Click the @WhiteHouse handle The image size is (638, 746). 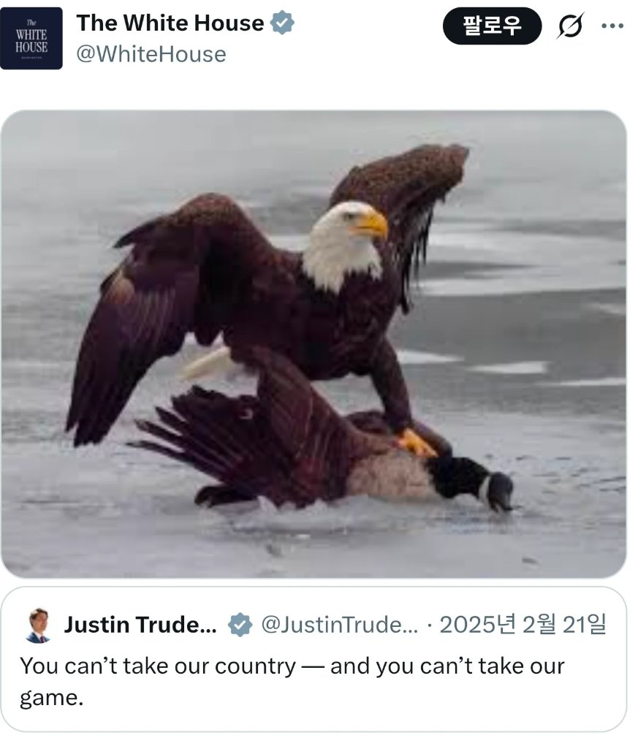[x=151, y=54]
